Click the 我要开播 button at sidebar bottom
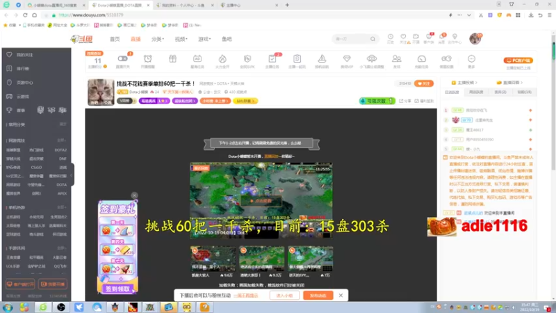 point(53,284)
